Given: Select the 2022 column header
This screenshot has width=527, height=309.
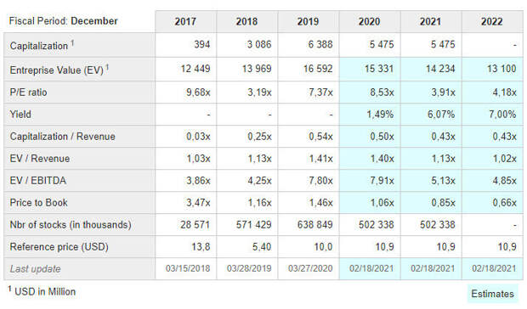Looking at the screenshot, I should point(492,21).
